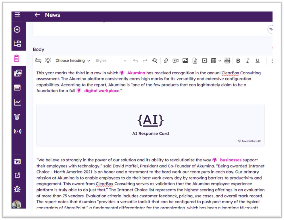The height and width of the screenshot is (220, 284).
Task: Insert a table with the grid icon
Action: click(x=214, y=61)
